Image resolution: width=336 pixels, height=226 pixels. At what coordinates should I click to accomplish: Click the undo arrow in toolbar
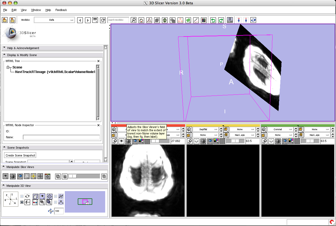[213, 20]
